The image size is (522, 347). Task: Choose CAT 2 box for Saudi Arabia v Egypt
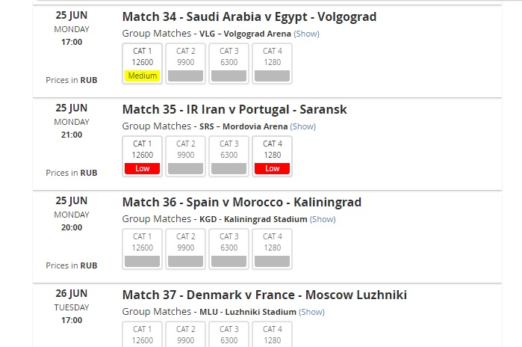(x=185, y=63)
